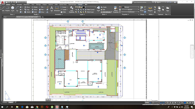195x109 pixels.
Task: Select the Polyline tool
Action: click(x=7, y=9)
